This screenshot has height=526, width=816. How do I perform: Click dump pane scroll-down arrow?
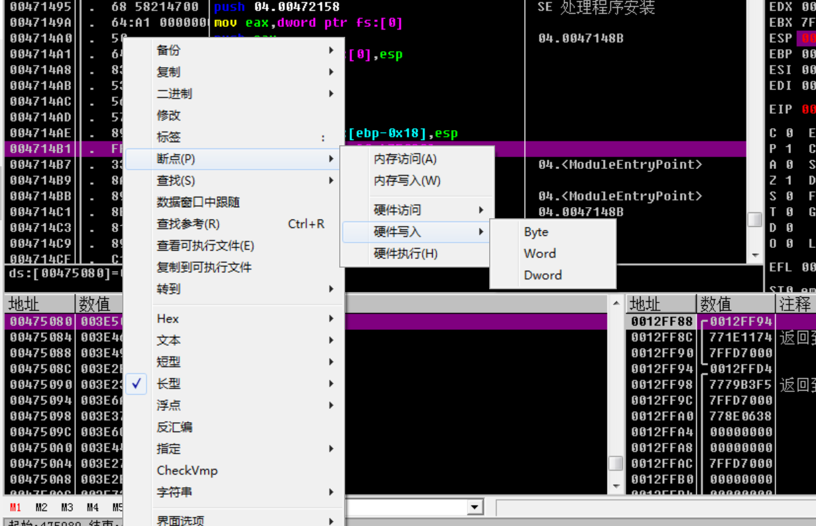pos(615,487)
